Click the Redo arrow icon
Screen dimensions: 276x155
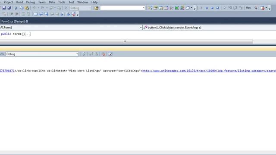tap(42, 8)
